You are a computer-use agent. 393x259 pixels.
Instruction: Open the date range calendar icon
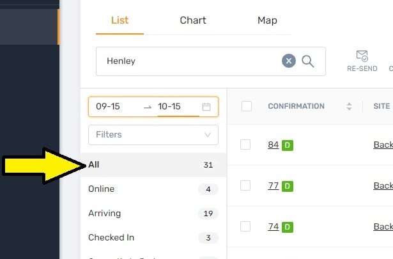(206, 107)
